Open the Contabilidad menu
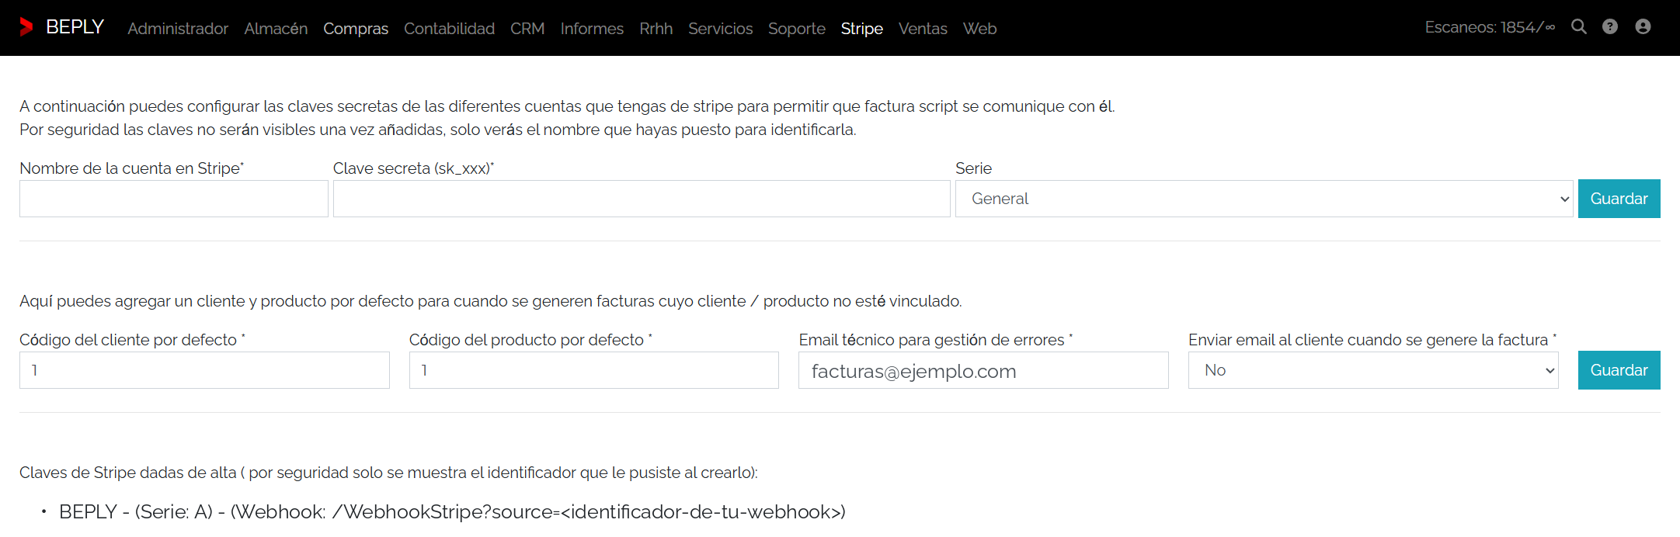Image resolution: width=1680 pixels, height=537 pixels. [x=449, y=29]
